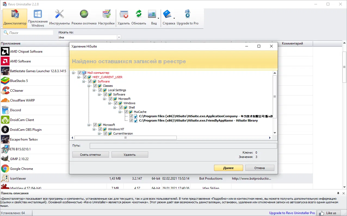
Task: Click Upgrade to Pro toolbar icon
Action: [188, 14]
